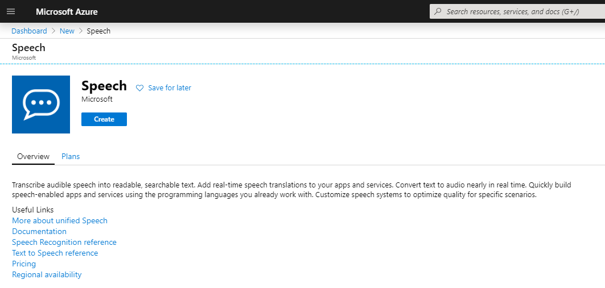Screen dimensions: 605x288
Task: Click the Speech blade title below breadcrumb
Action: click(28, 48)
